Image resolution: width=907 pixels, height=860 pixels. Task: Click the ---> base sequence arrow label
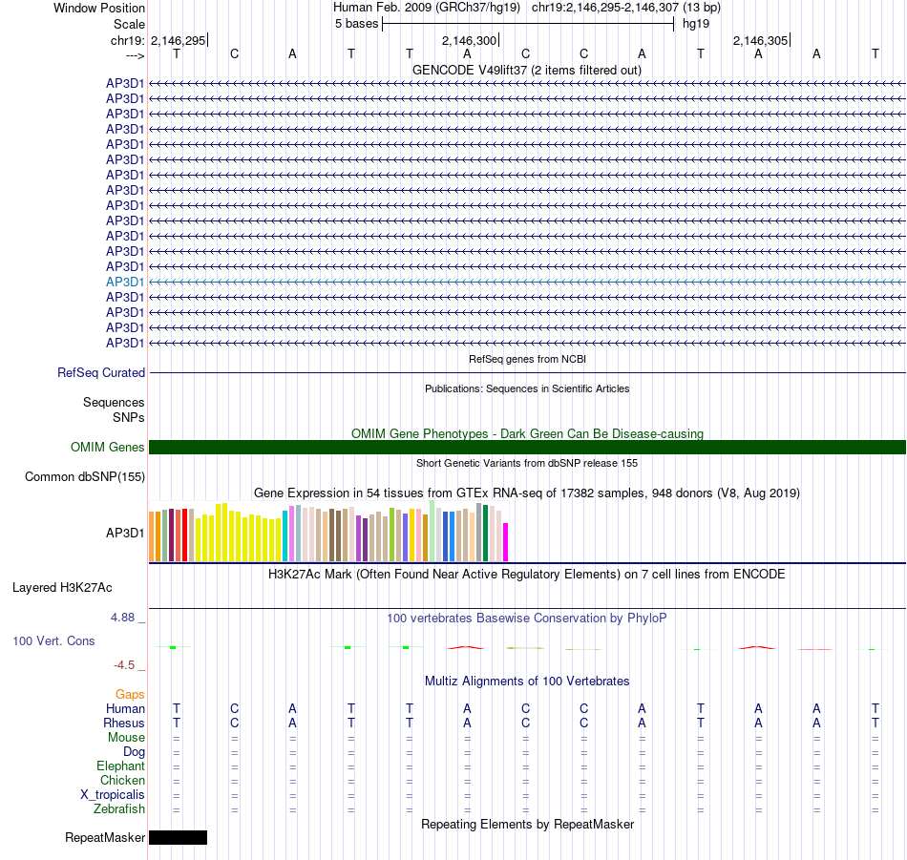point(135,55)
